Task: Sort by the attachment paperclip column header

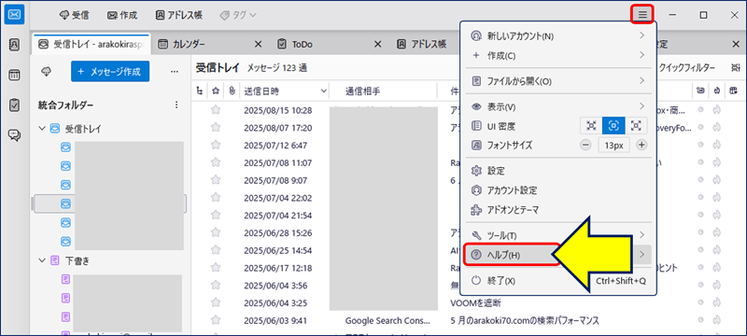Action: [x=232, y=91]
